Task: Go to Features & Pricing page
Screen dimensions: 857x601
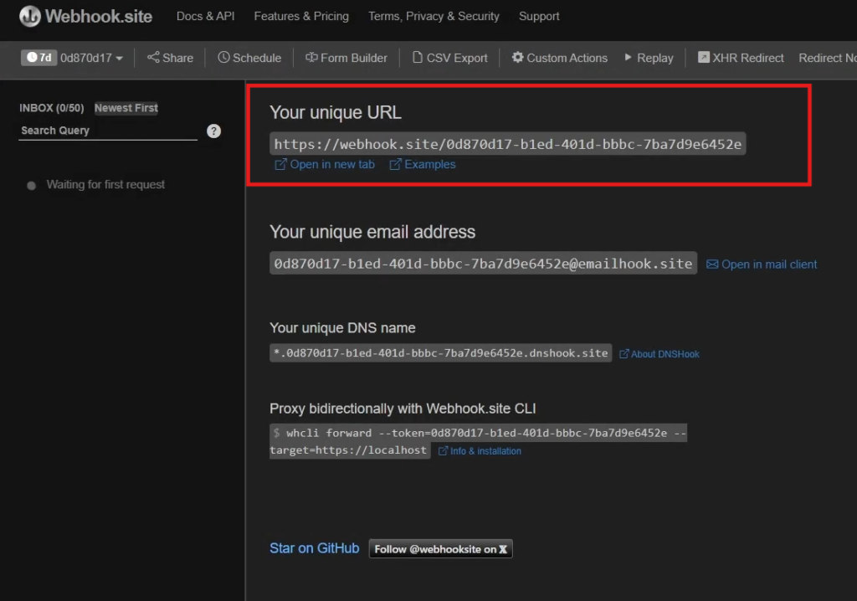Action: click(x=301, y=16)
